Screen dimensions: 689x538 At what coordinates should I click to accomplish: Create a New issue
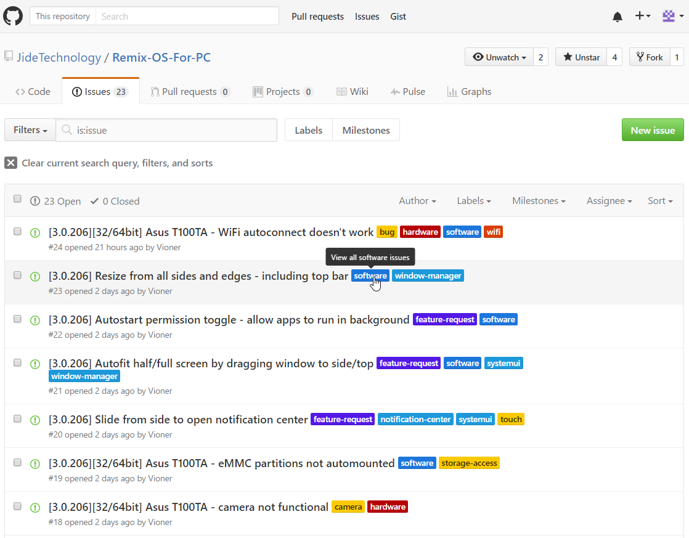click(x=653, y=130)
